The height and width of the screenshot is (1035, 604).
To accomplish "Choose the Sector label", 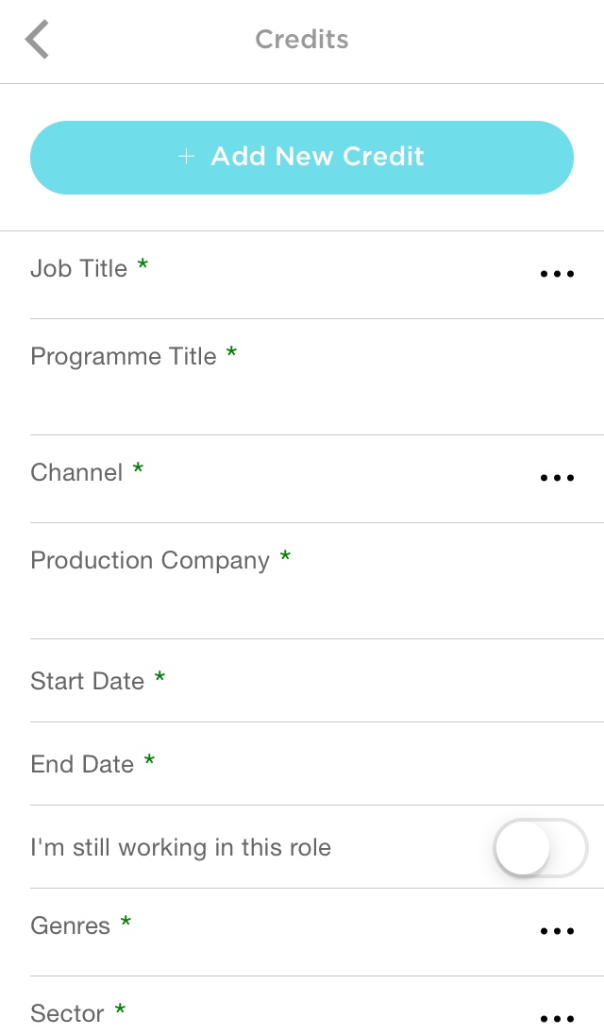I will click(x=67, y=1014).
